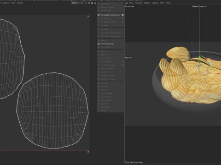Click the Set UVW from Projection icon
The image size is (221, 165).
click(x=99, y=15)
